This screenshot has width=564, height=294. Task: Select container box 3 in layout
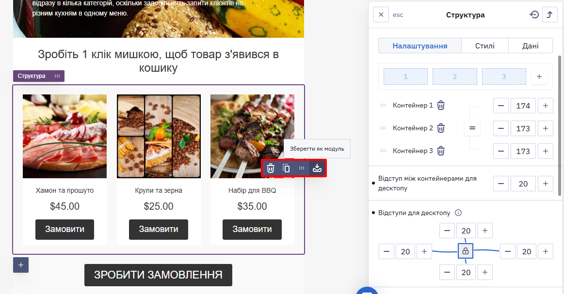504,77
